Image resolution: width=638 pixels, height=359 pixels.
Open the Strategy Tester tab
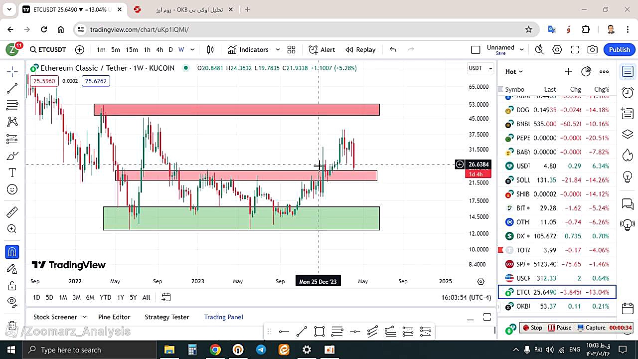167,317
